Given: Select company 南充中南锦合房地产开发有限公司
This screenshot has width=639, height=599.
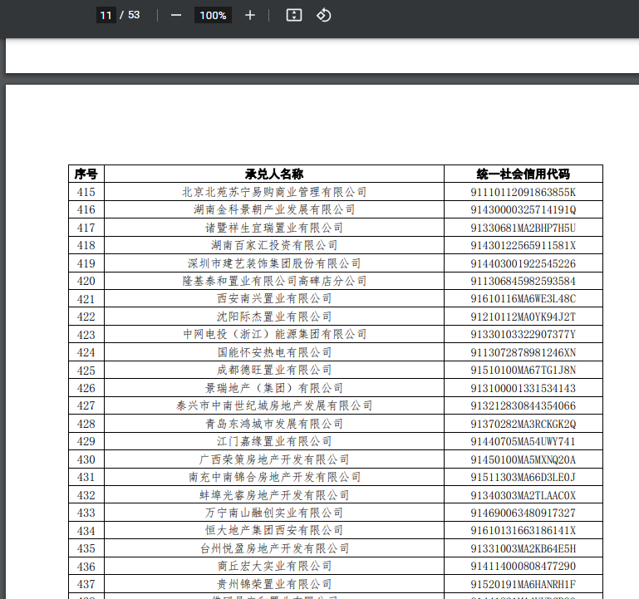Looking at the screenshot, I should pyautogui.click(x=274, y=477).
